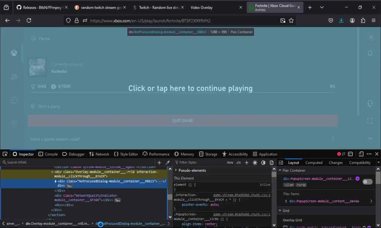Click the align-items center value
This screenshot has width=381, height=228.
pos(210,224)
